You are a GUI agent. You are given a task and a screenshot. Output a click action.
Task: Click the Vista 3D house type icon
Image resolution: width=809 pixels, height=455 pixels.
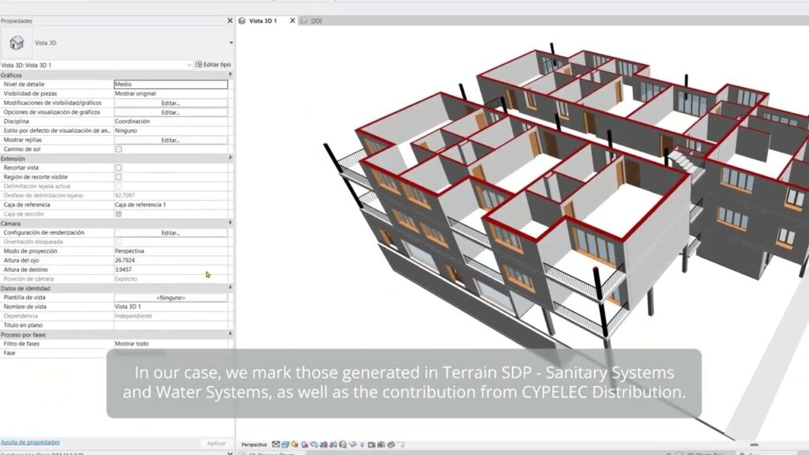(x=17, y=43)
